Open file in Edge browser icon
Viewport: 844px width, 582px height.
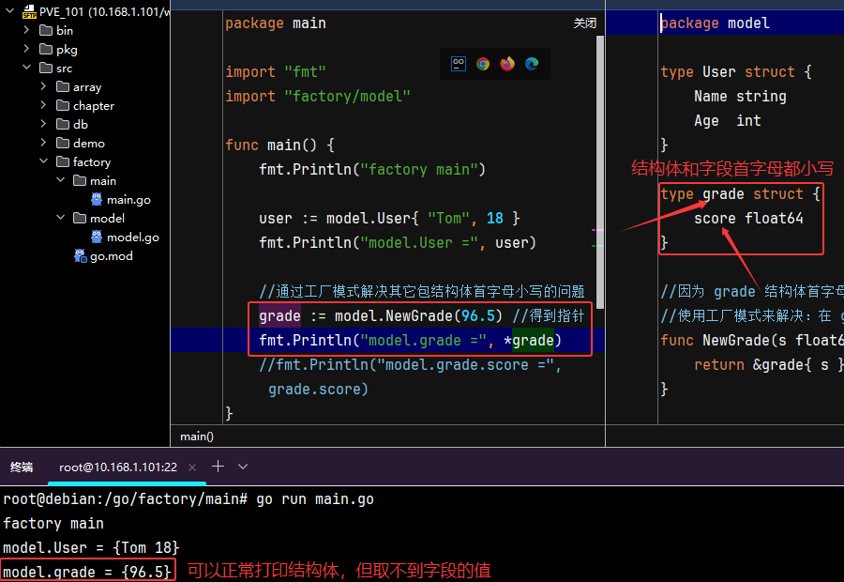(x=532, y=64)
